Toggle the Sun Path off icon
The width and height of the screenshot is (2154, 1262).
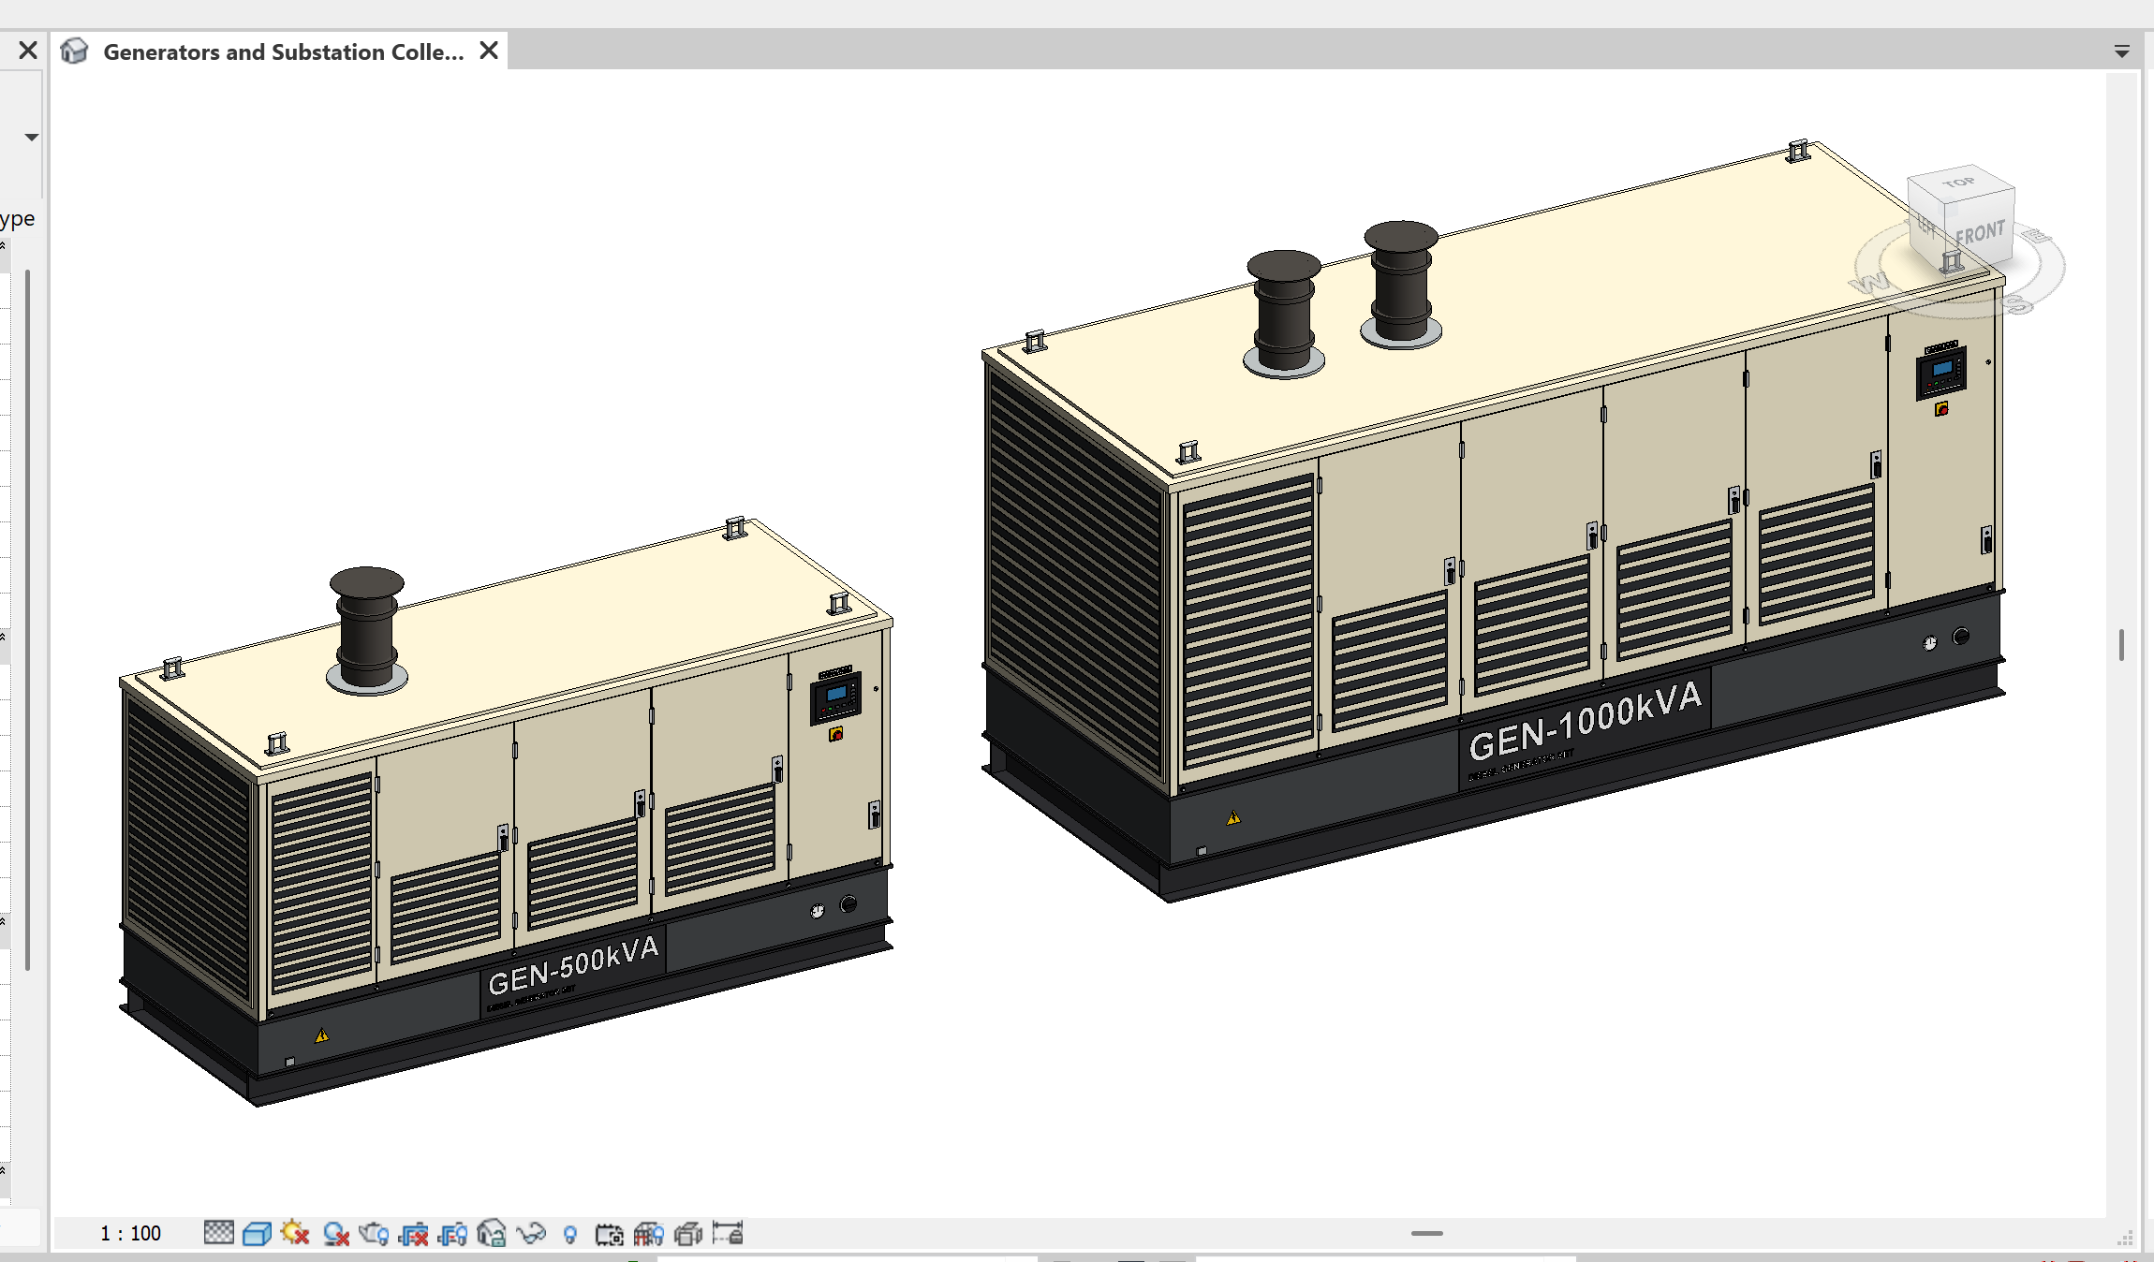[x=295, y=1233]
